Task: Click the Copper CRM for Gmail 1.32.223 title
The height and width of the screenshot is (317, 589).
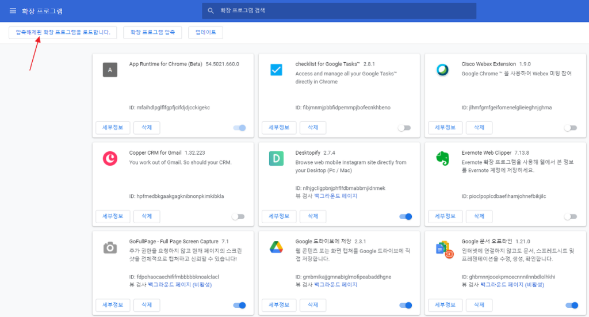Action: click(167, 152)
